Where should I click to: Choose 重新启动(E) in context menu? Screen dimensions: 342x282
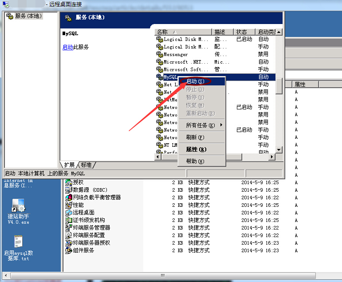pyautogui.click(x=202, y=113)
